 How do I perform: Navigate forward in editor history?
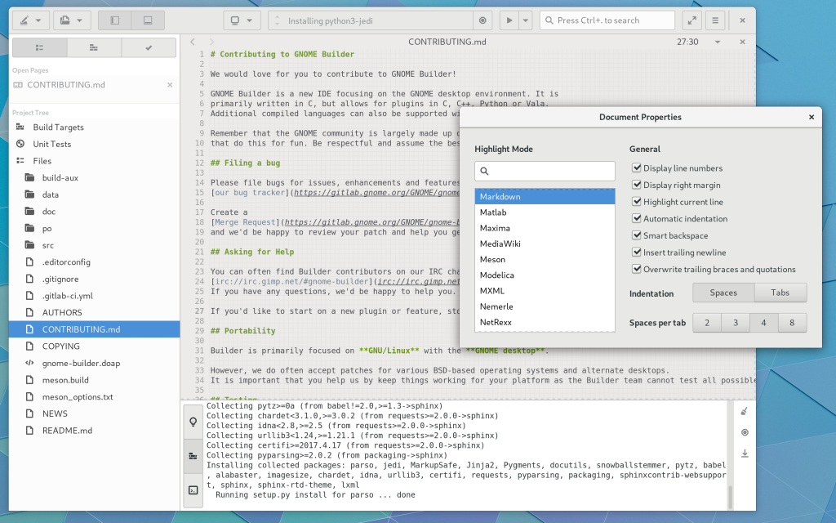[x=211, y=42]
